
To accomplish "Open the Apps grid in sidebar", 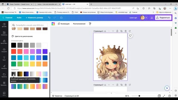I will [4, 84].
